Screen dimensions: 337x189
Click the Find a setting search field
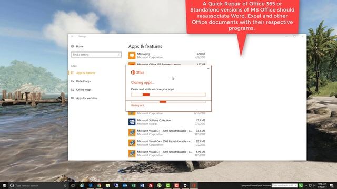pos(96,55)
